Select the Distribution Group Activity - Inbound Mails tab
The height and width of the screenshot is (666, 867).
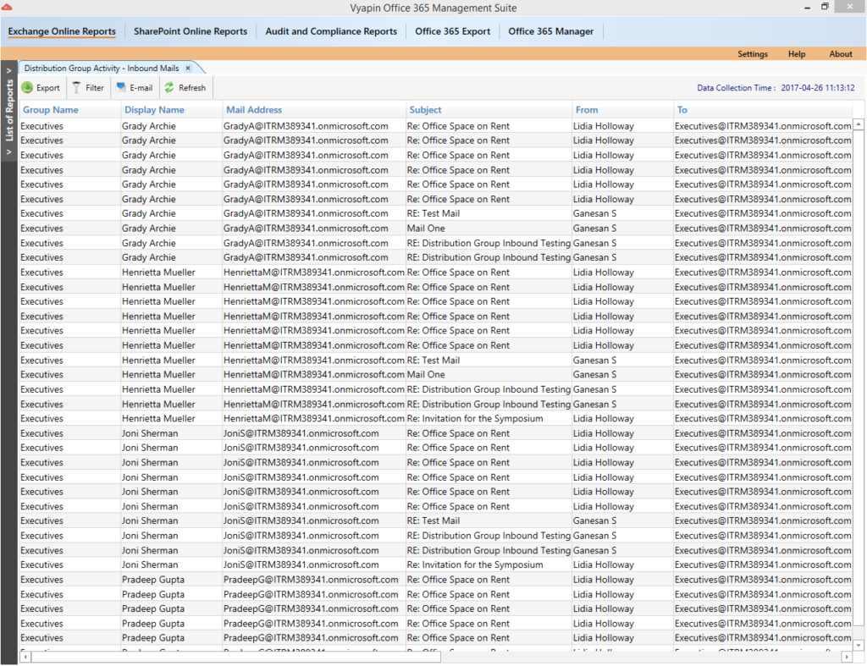click(102, 68)
